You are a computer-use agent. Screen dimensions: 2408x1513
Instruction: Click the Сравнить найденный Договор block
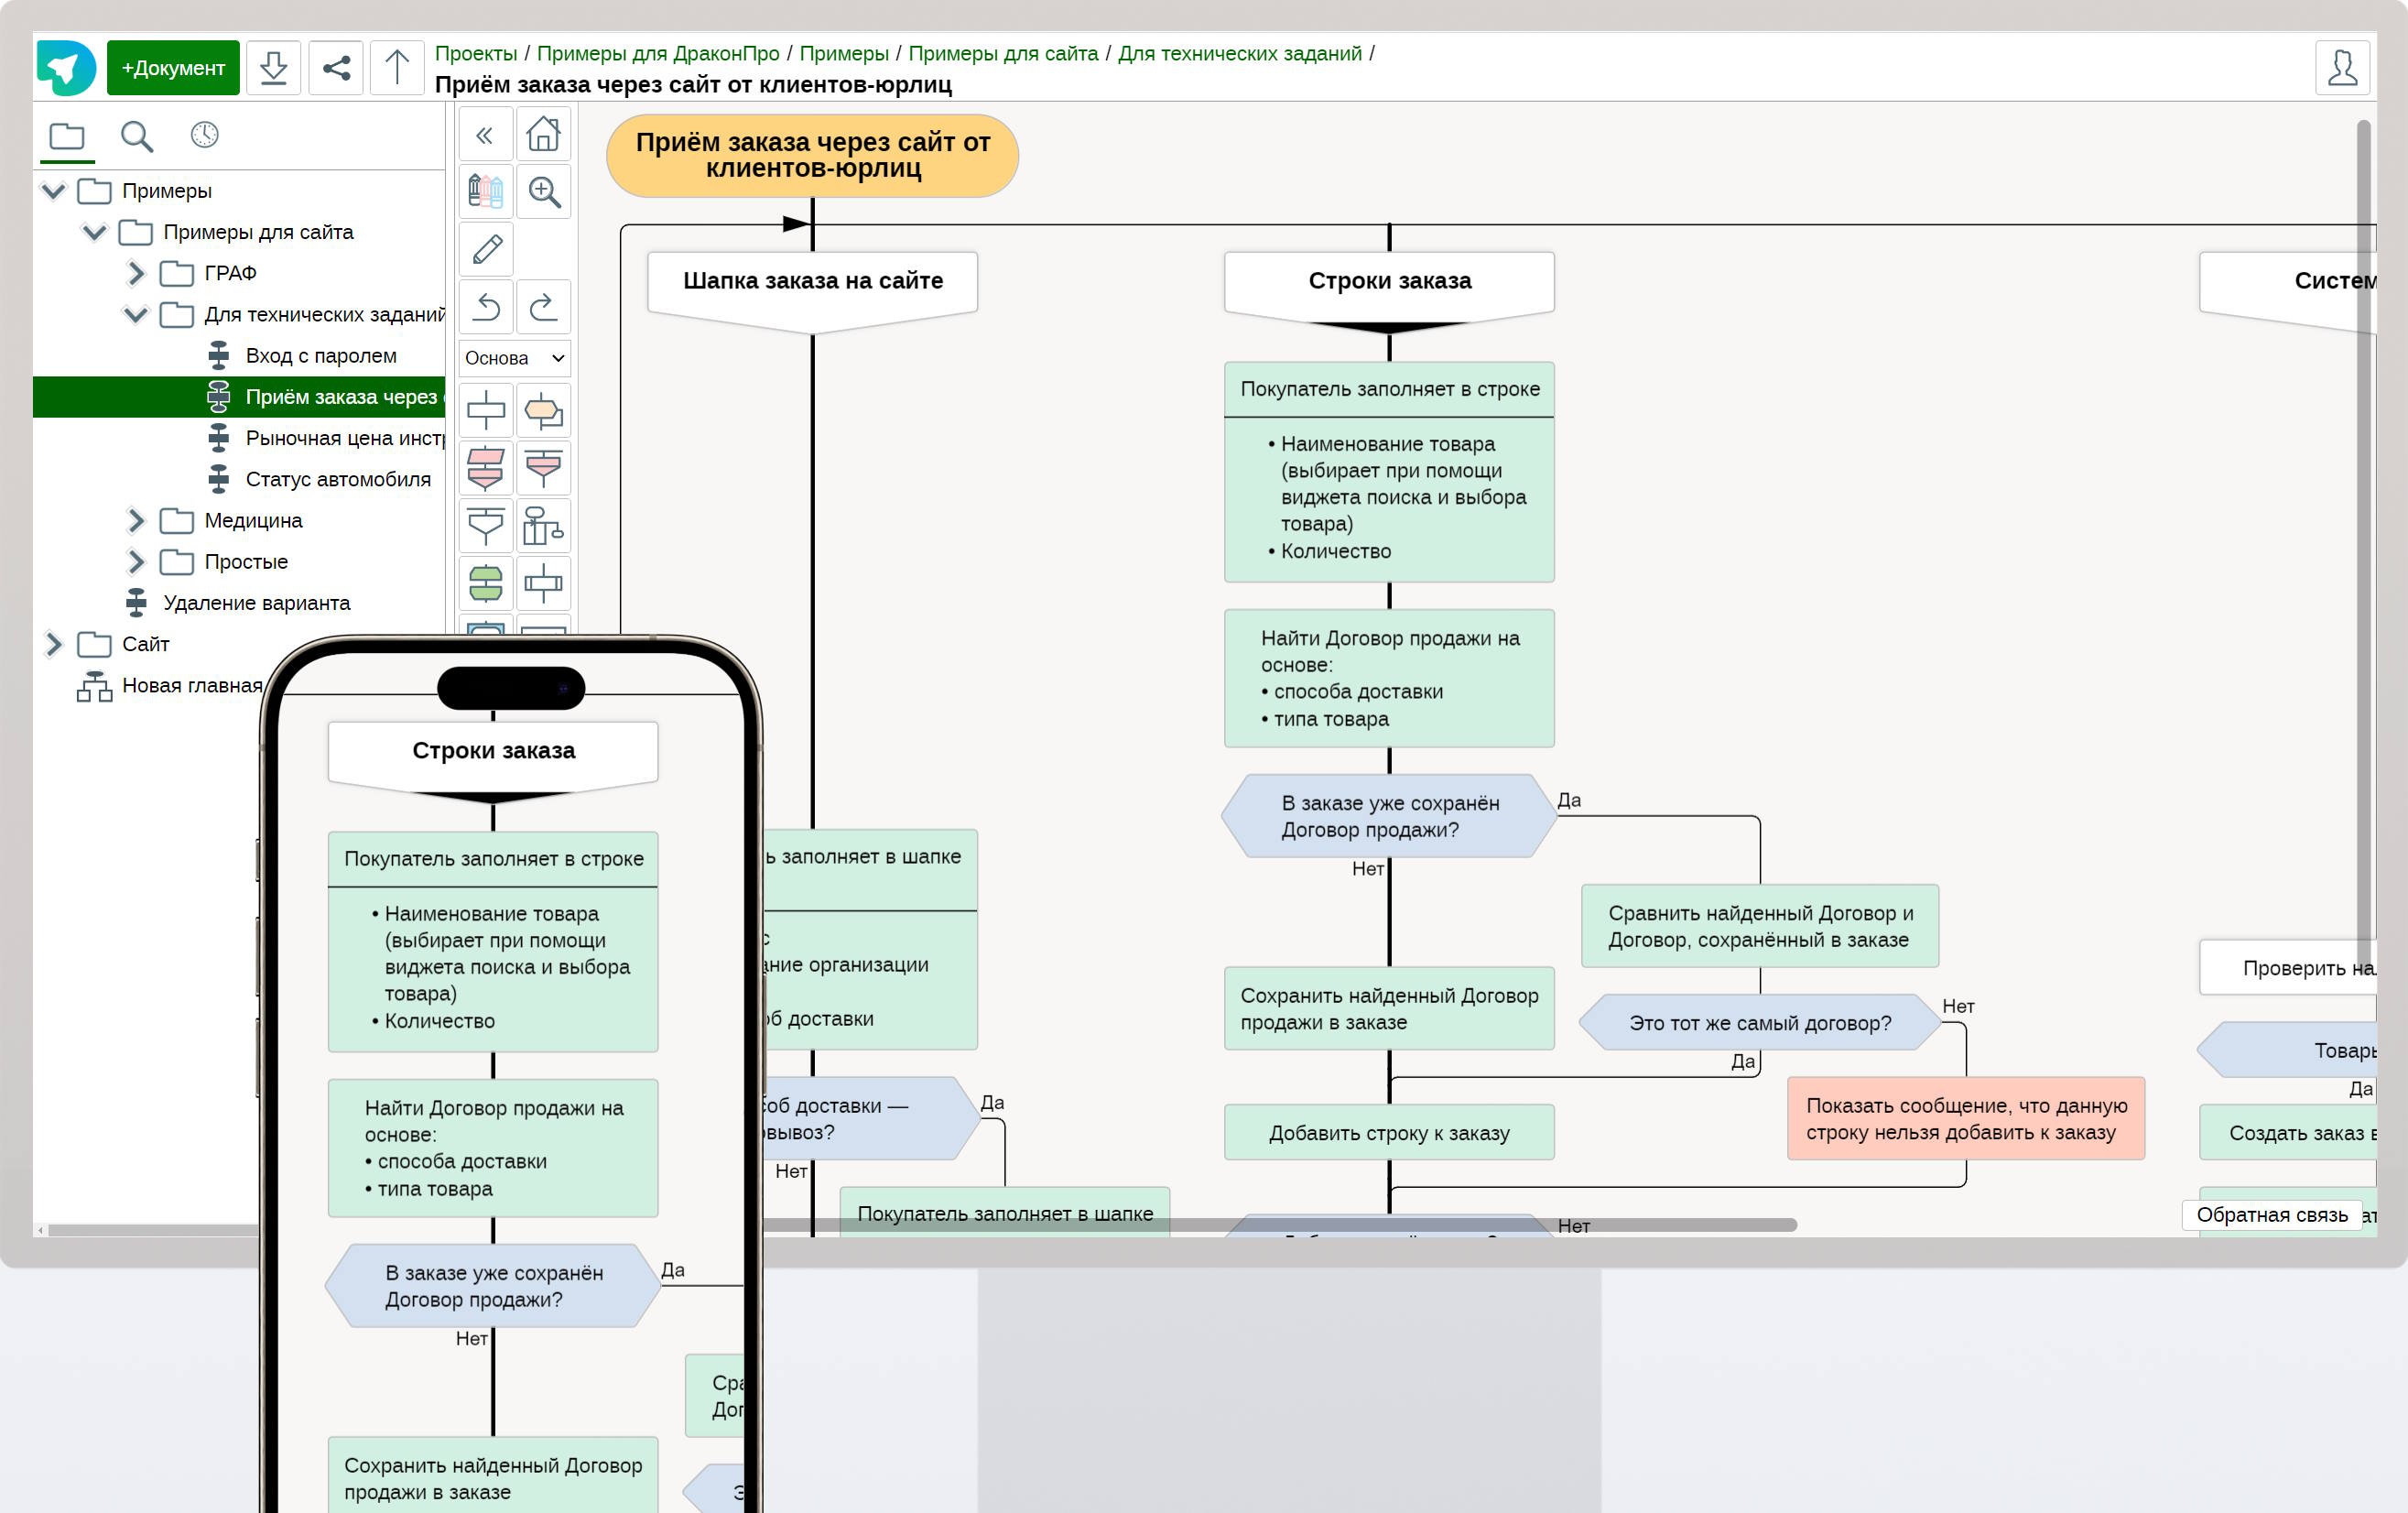coord(1760,926)
